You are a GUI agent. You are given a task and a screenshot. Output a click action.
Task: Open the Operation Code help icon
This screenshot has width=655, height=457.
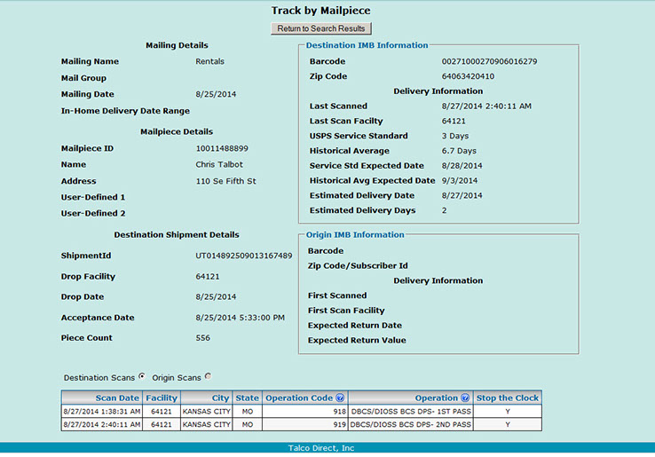click(340, 398)
